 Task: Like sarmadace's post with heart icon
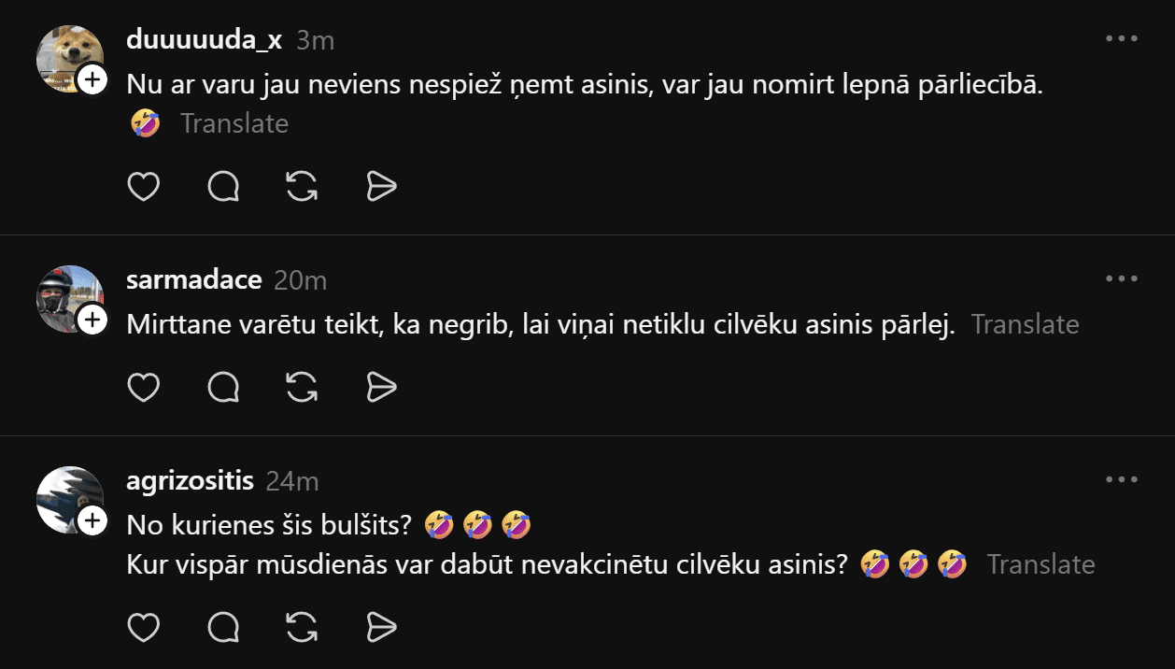click(143, 387)
